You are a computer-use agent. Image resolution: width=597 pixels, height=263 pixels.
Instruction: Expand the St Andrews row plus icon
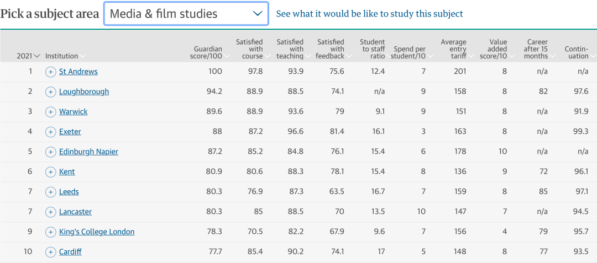50,72
